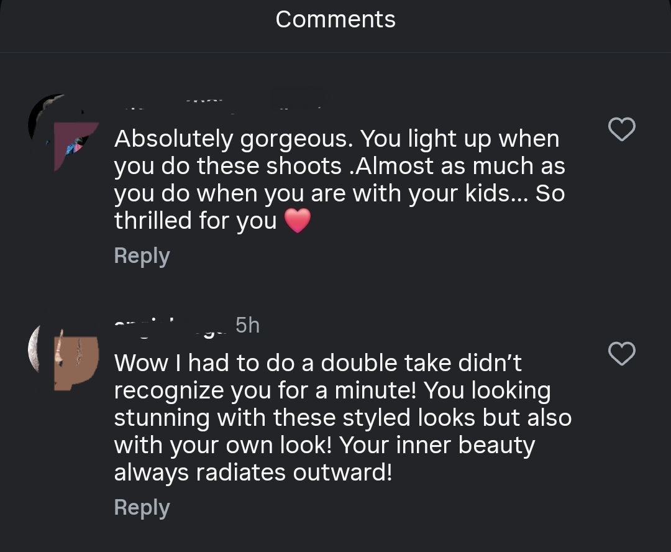Screen dimensions: 671x552
Task: Click the "5h" timestamp on the second comment
Action: [247, 325]
